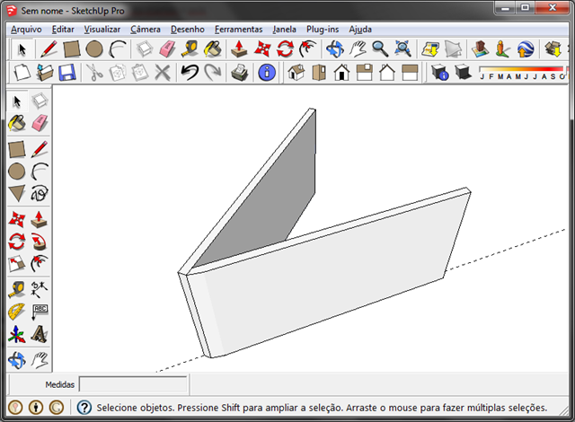
Task: Click the geo-location status bar icon
Action: point(15,408)
